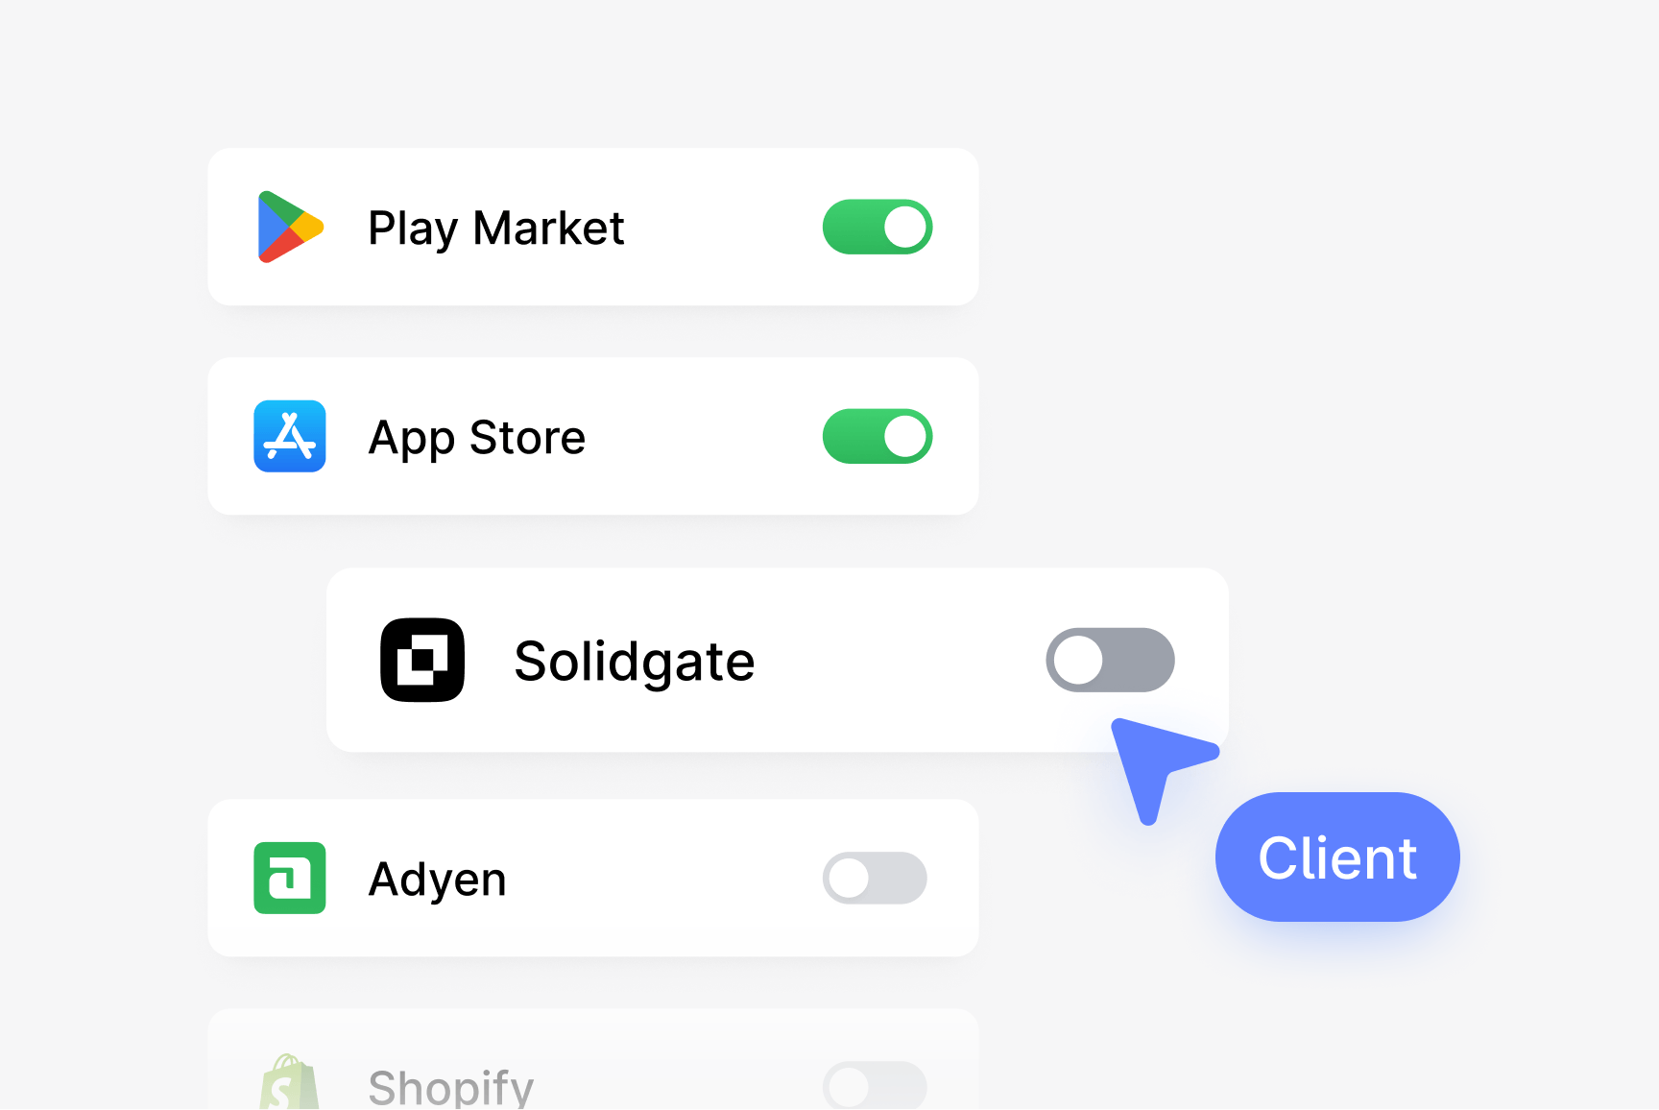Switch on the Adyen toggle
The image size is (1659, 1110).
(875, 878)
